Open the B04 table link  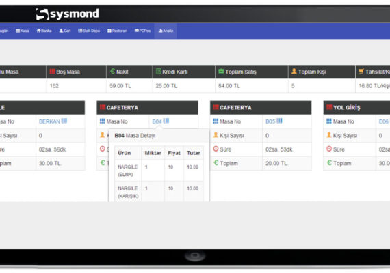pyautogui.click(x=157, y=121)
